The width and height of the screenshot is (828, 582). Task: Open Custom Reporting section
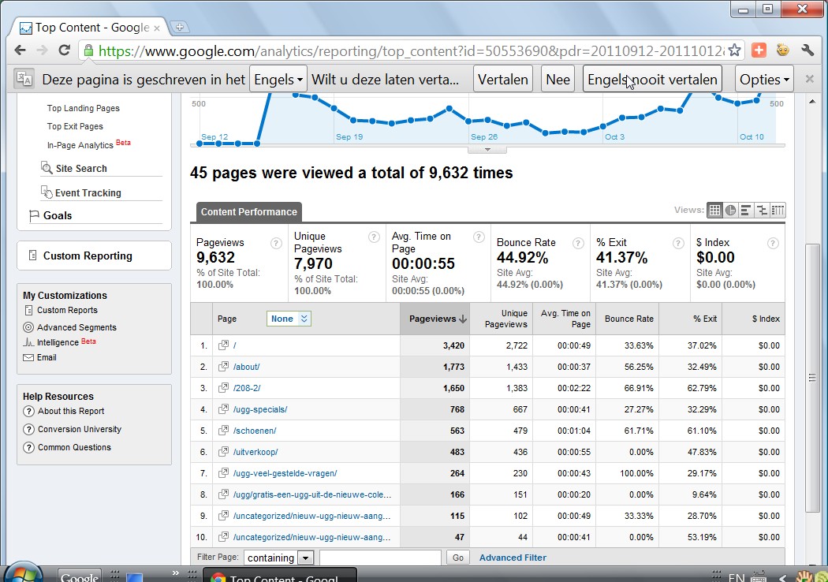pyautogui.click(x=88, y=256)
